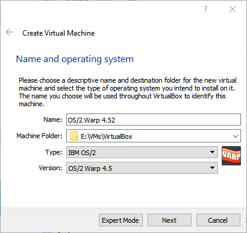This screenshot has width=247, height=233.
Task: Select the IBM OS/2 type combo box
Action: 142,152
